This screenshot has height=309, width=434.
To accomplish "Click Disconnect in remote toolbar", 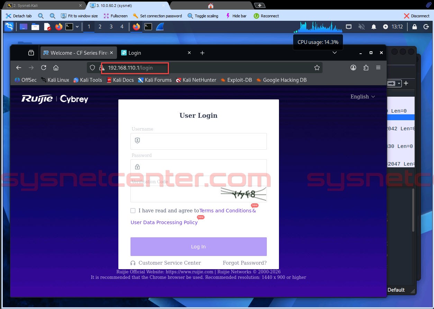I will [x=416, y=16].
